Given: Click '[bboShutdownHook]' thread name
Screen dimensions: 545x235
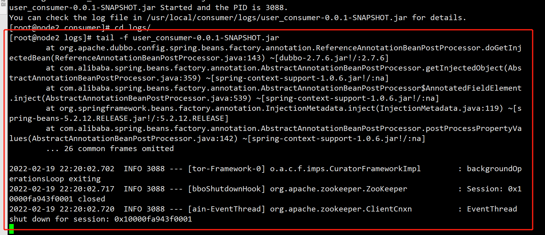Looking at the screenshot, I should [x=226, y=189].
